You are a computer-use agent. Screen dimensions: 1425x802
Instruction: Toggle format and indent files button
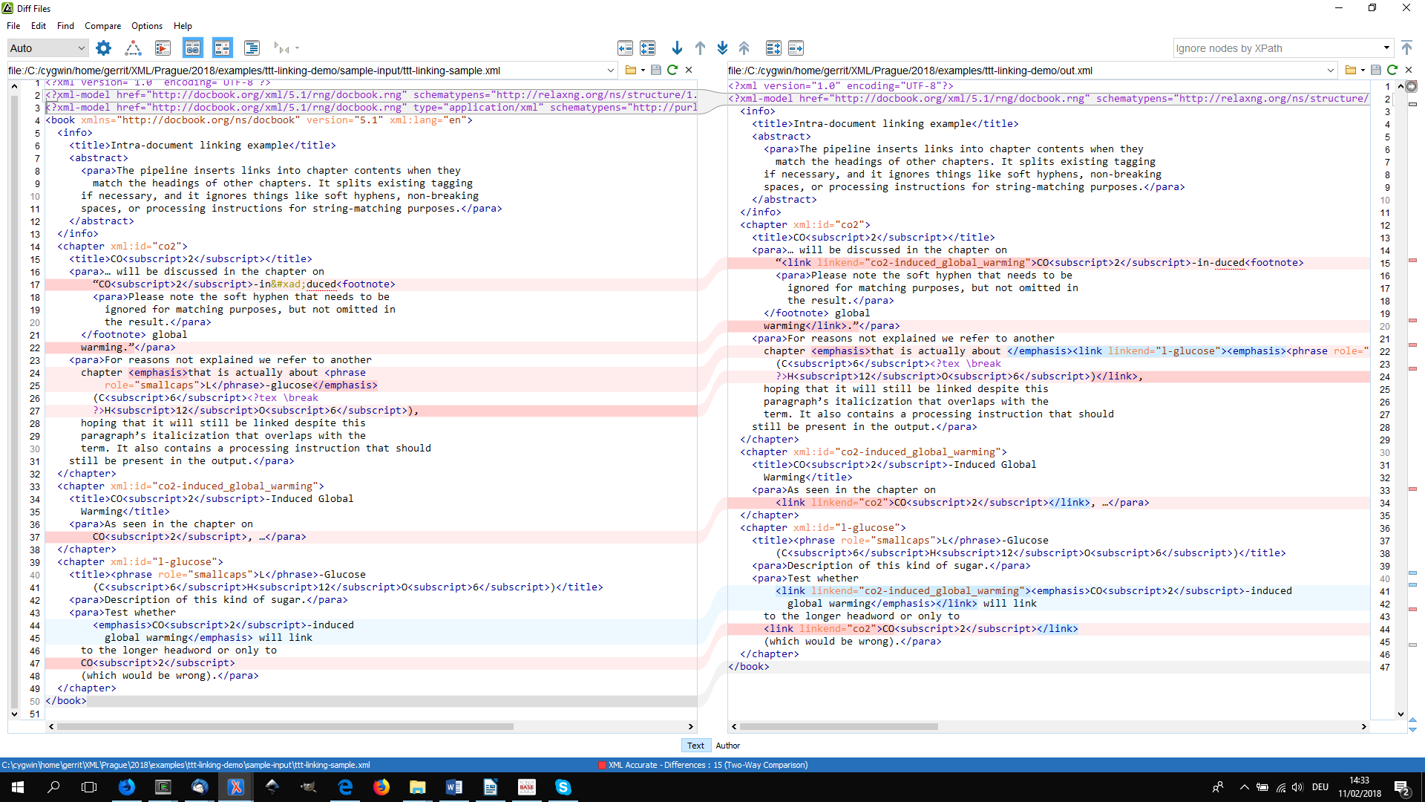pos(252,48)
